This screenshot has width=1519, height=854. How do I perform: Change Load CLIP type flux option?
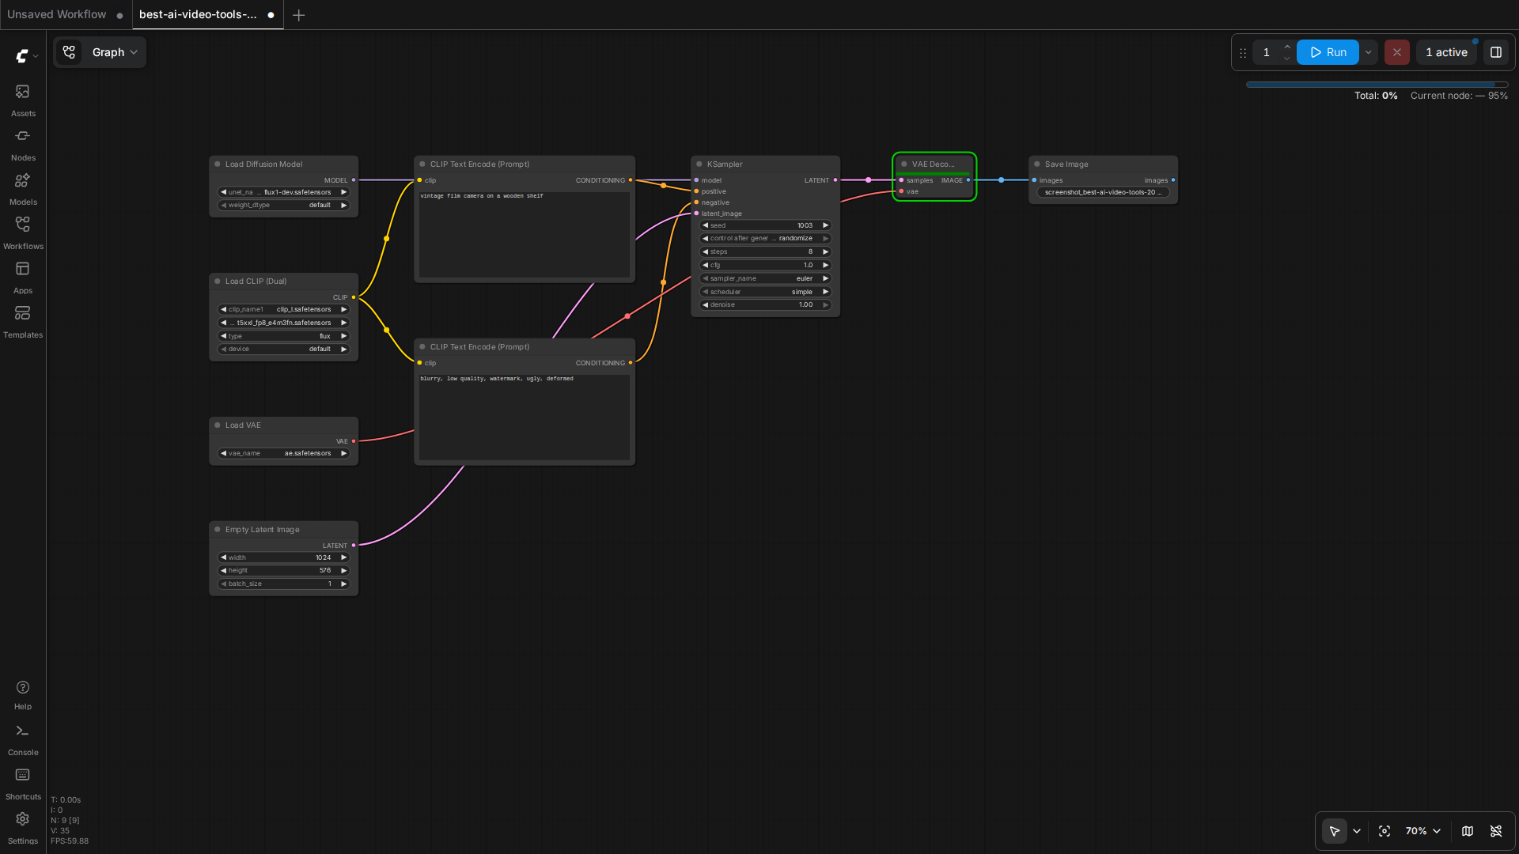tap(283, 336)
